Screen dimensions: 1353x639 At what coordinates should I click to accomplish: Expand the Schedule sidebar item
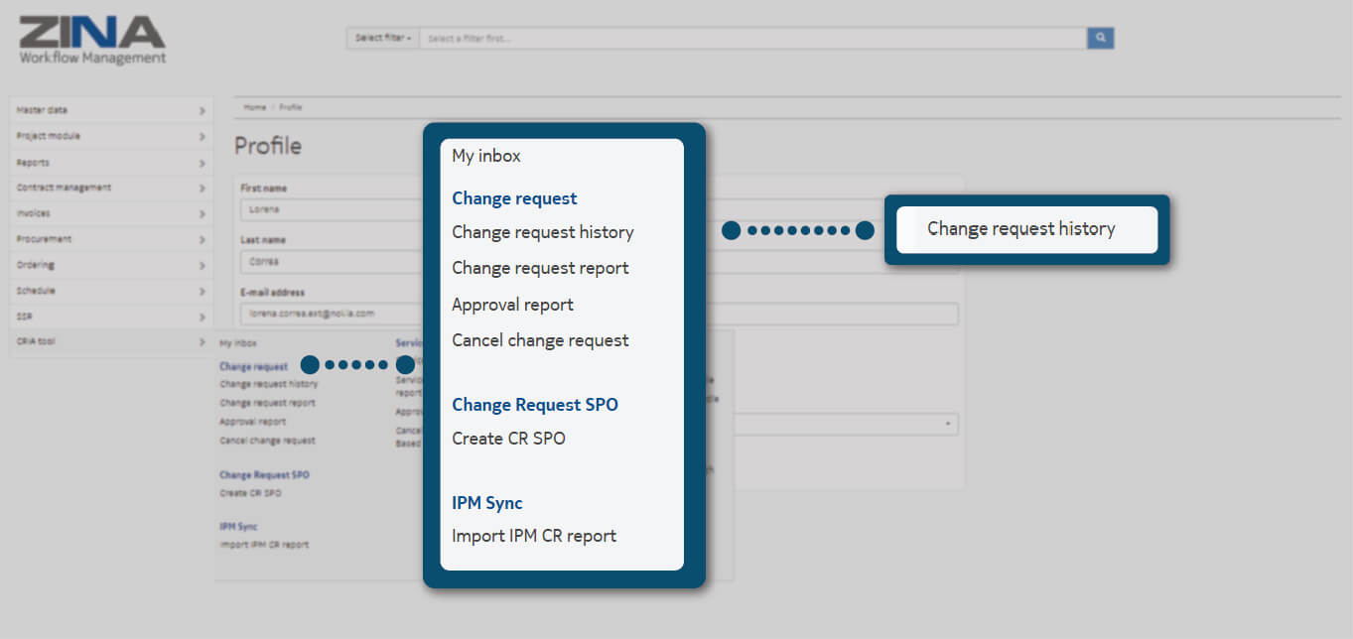37,291
